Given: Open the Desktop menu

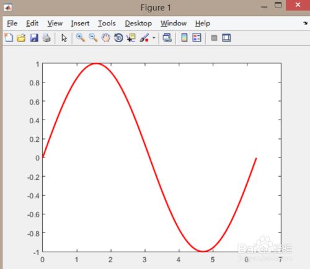Looking at the screenshot, I should point(138,24).
